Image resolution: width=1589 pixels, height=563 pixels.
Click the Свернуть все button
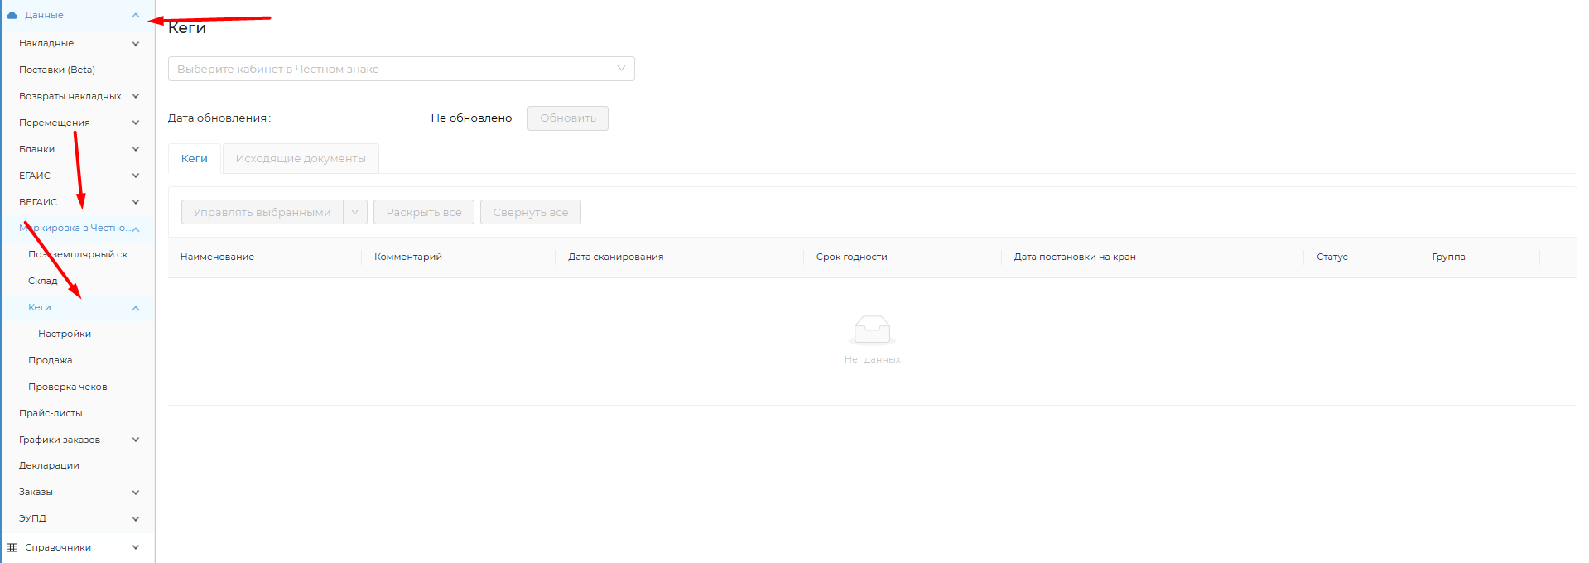coord(530,212)
